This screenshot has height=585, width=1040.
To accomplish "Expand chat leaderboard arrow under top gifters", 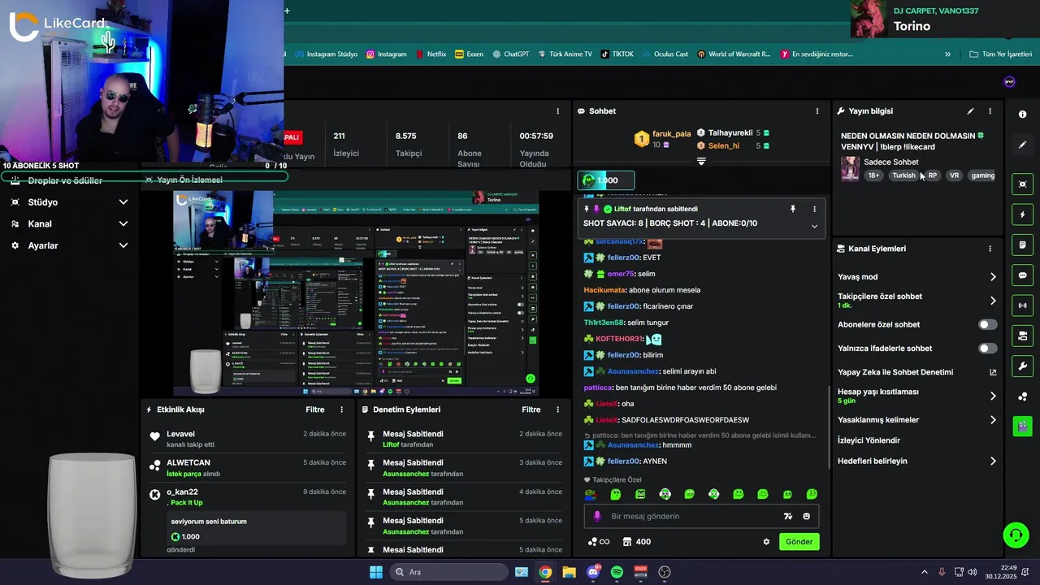I will tap(701, 161).
